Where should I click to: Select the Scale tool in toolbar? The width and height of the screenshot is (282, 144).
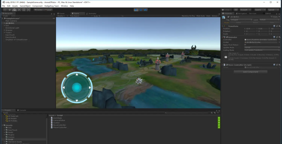point(19,10)
